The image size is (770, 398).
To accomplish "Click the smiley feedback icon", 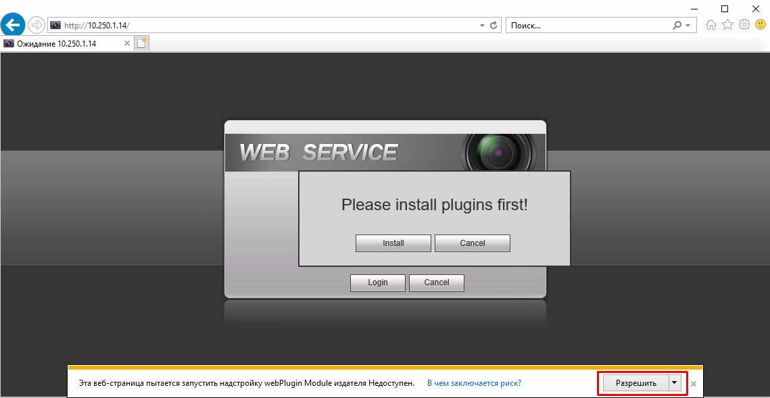I will [760, 24].
